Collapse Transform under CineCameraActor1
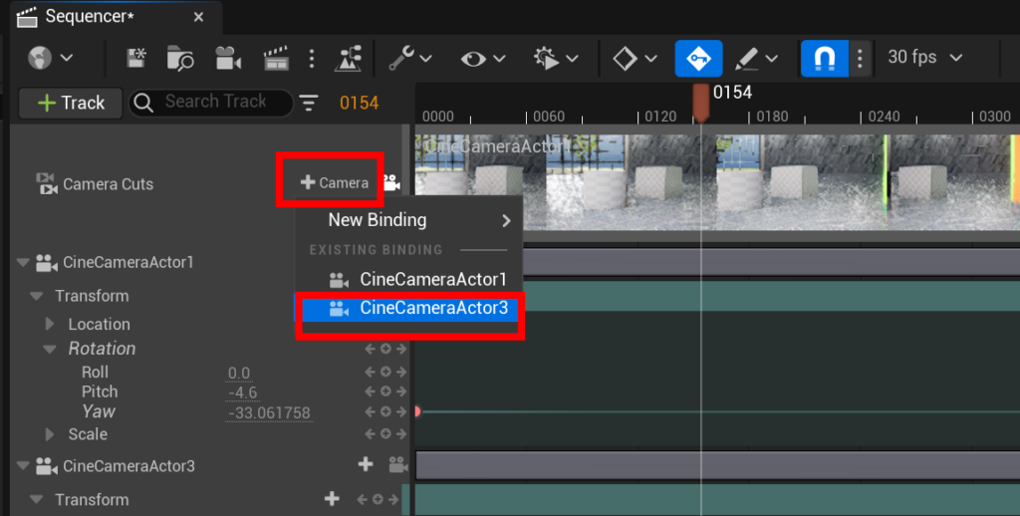This screenshot has height=516, width=1020. pos(37,296)
